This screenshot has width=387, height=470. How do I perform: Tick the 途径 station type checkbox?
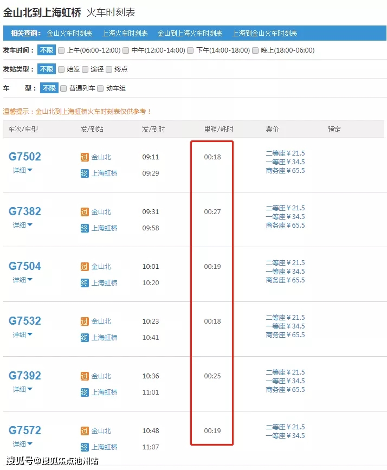85,69
